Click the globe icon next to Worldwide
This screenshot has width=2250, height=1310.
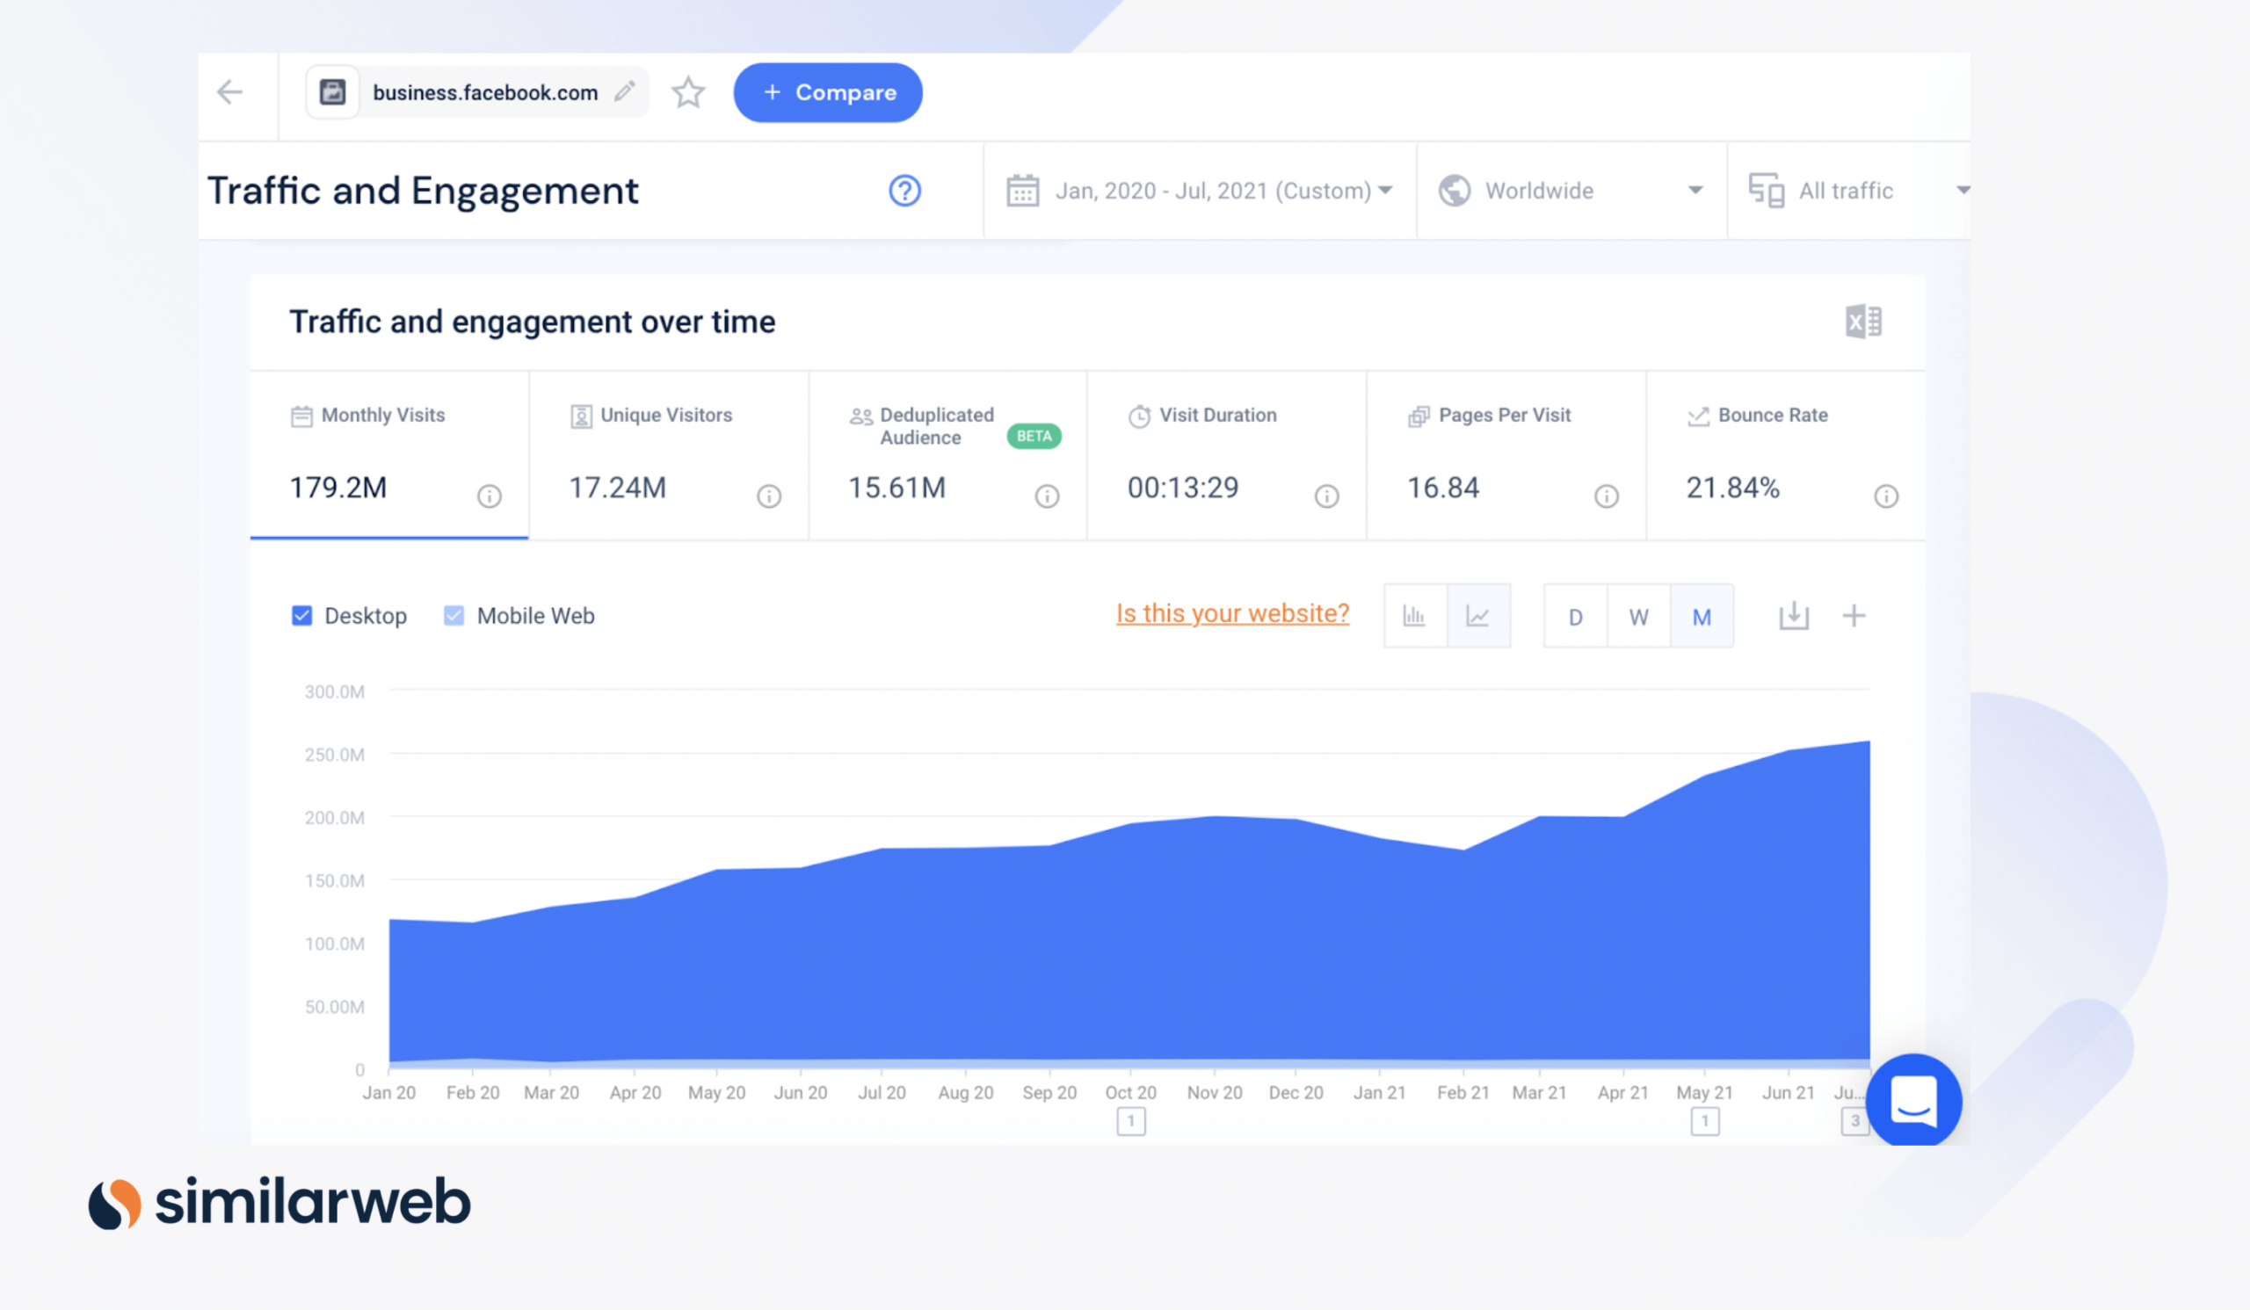[x=1455, y=190]
